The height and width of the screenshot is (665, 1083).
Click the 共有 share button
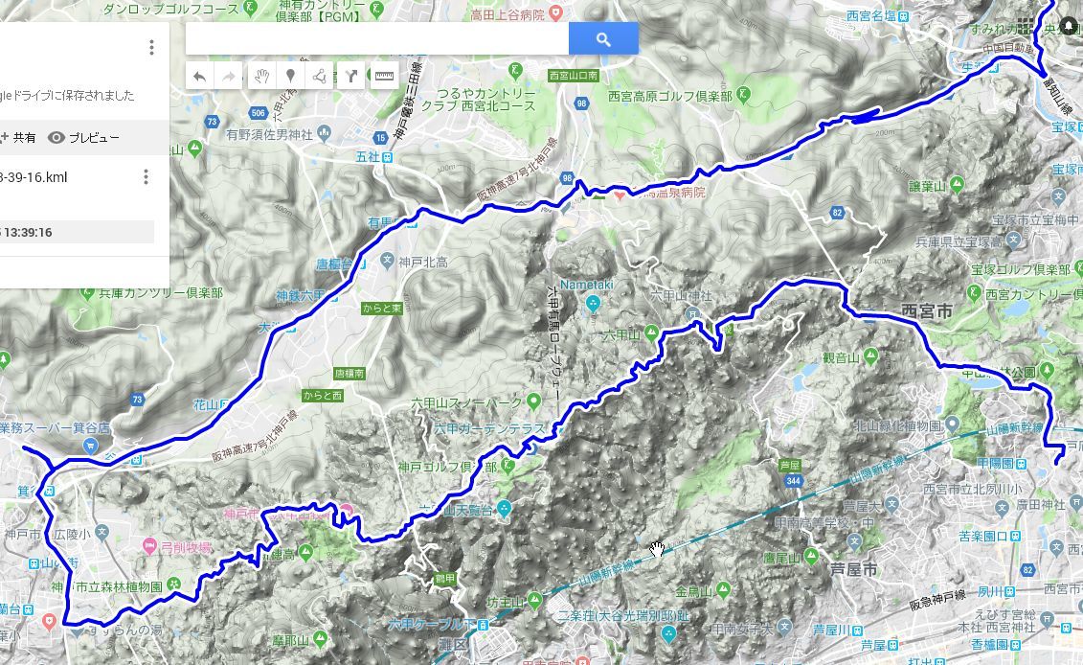18,138
